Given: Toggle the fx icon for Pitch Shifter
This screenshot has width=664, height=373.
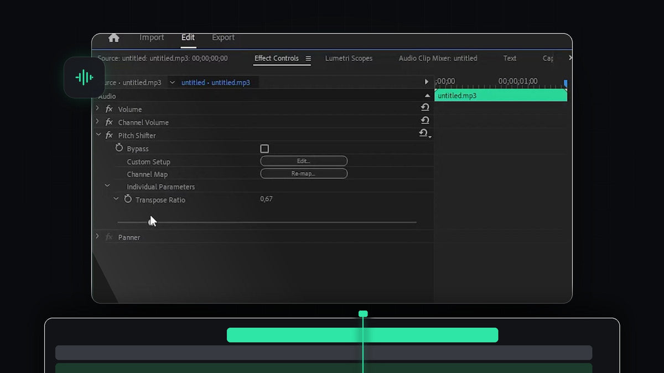Looking at the screenshot, I should (x=109, y=135).
